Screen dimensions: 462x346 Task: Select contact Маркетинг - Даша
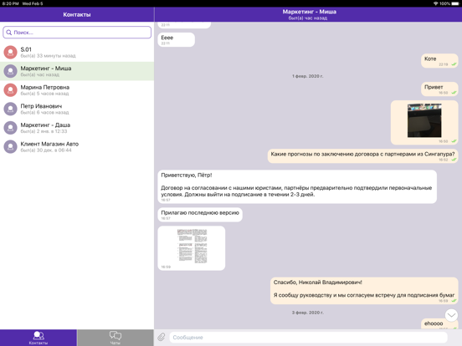click(77, 128)
